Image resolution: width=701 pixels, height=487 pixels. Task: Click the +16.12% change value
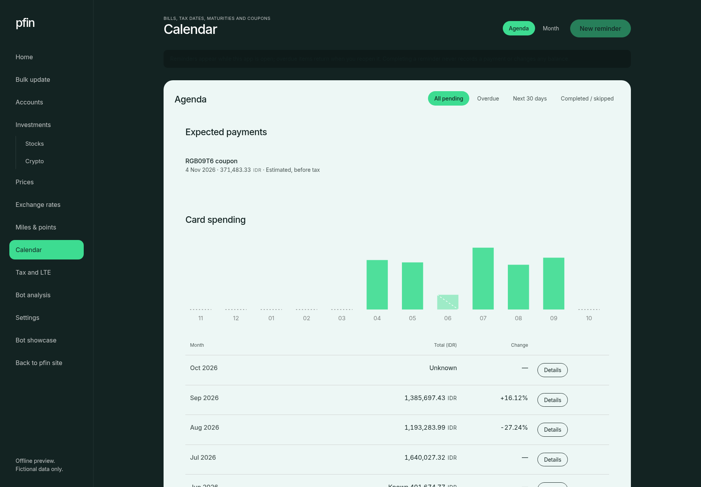pos(514,398)
